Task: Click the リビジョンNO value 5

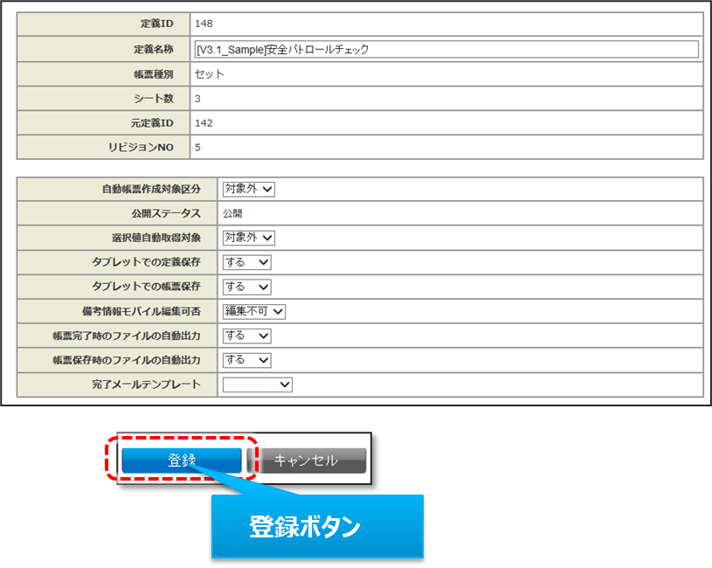Action: click(x=198, y=148)
